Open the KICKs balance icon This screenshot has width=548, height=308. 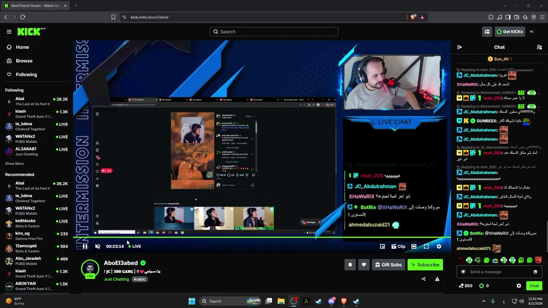484,286
